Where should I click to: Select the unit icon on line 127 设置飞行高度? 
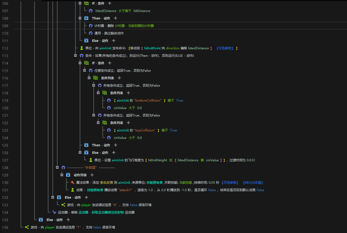coord(91,160)
